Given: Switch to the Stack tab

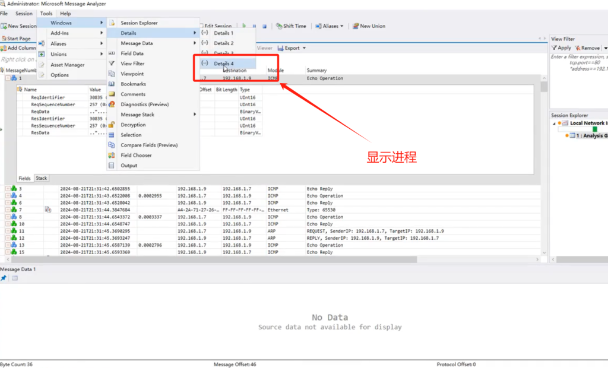Looking at the screenshot, I should click(x=41, y=178).
